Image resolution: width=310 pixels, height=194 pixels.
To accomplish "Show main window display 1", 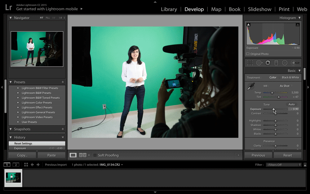I will coord(7,165).
